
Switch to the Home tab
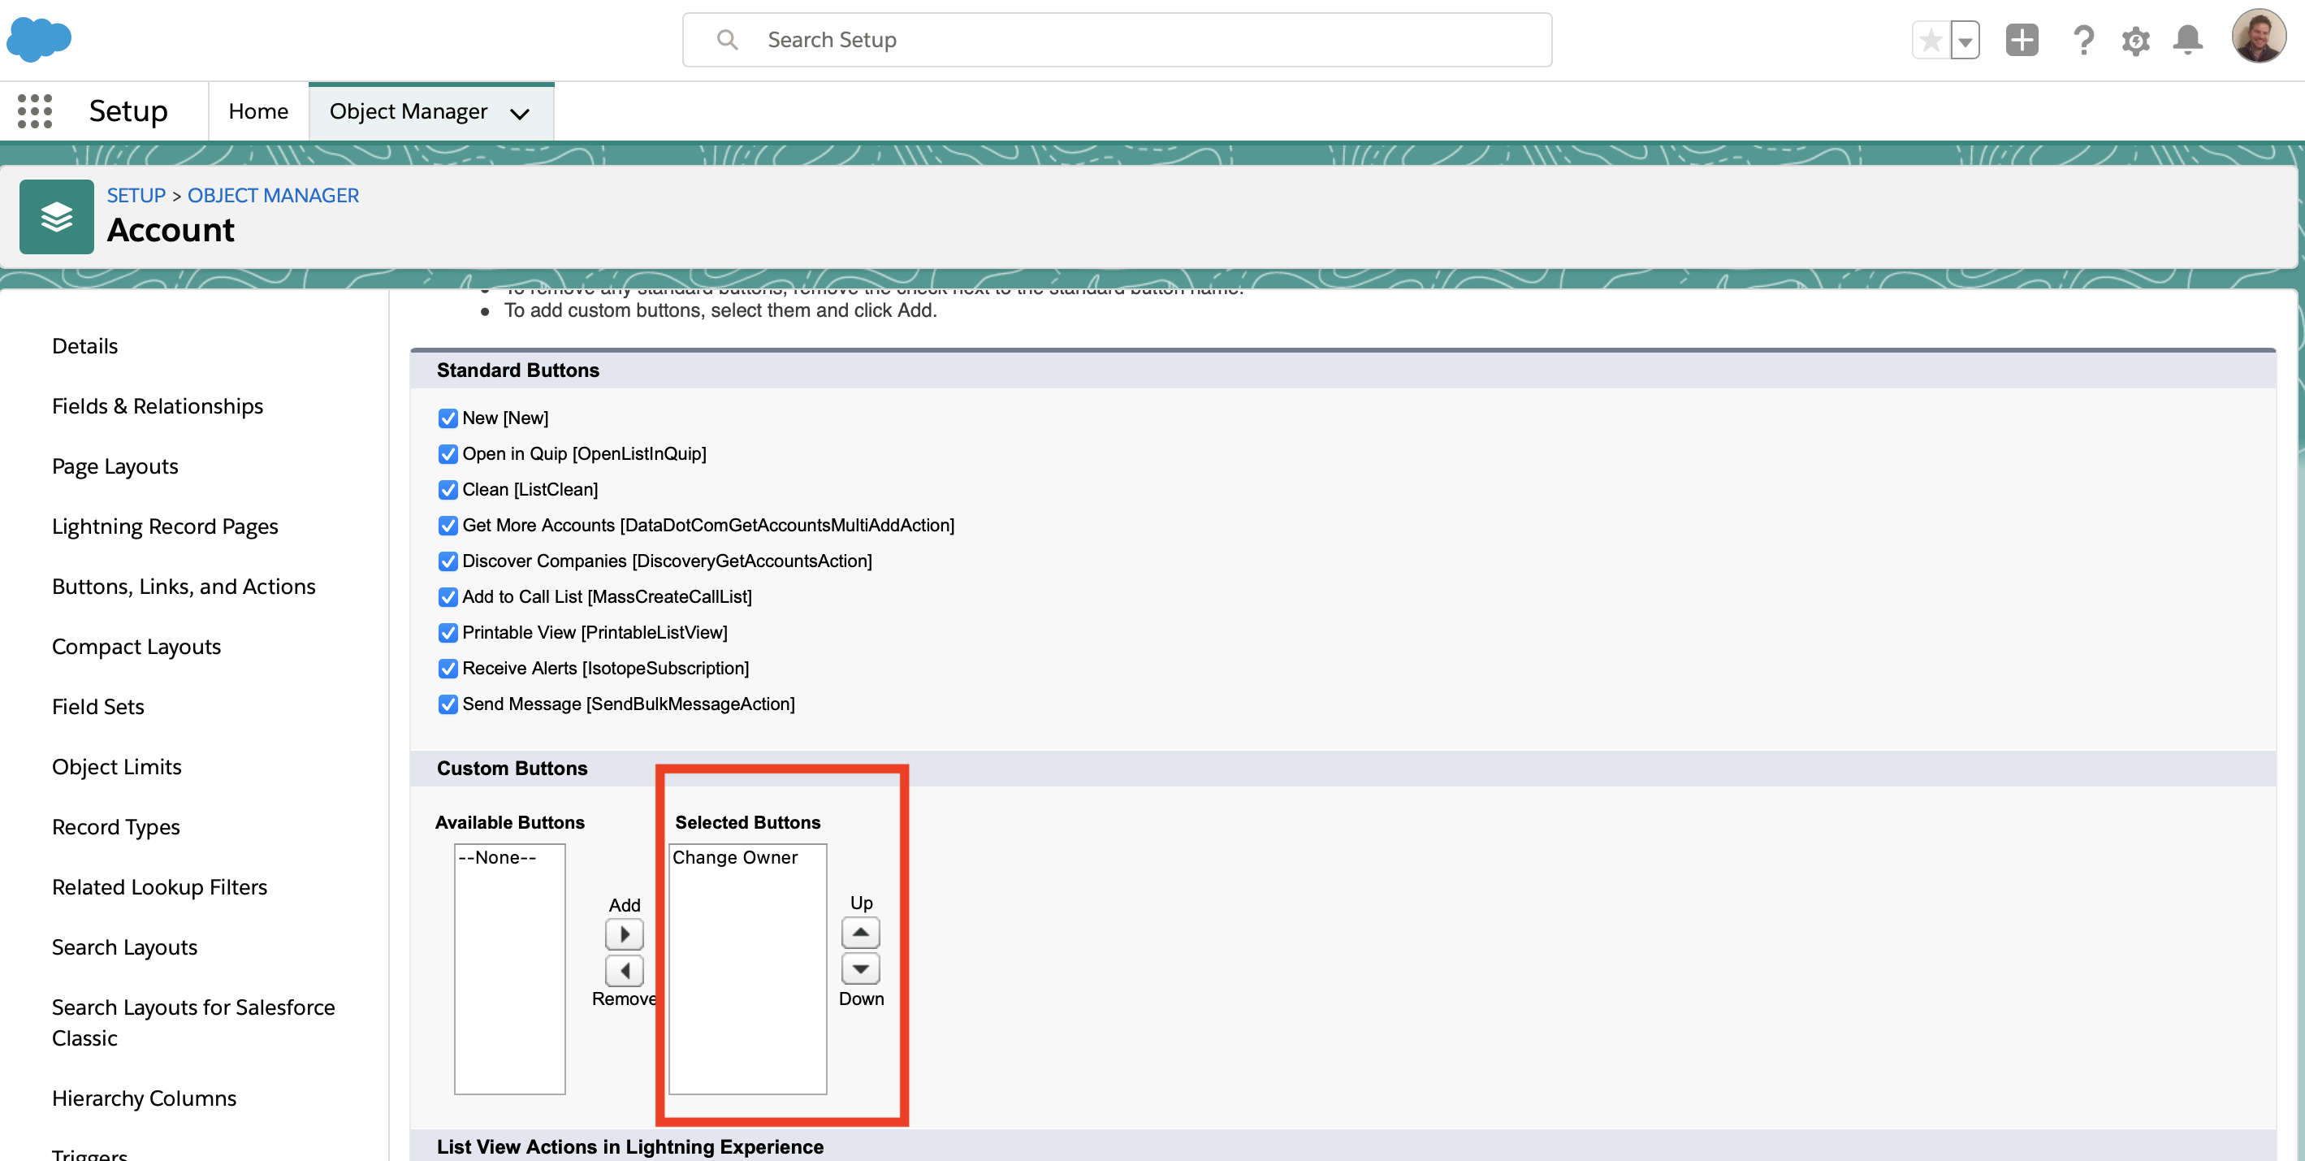point(257,111)
